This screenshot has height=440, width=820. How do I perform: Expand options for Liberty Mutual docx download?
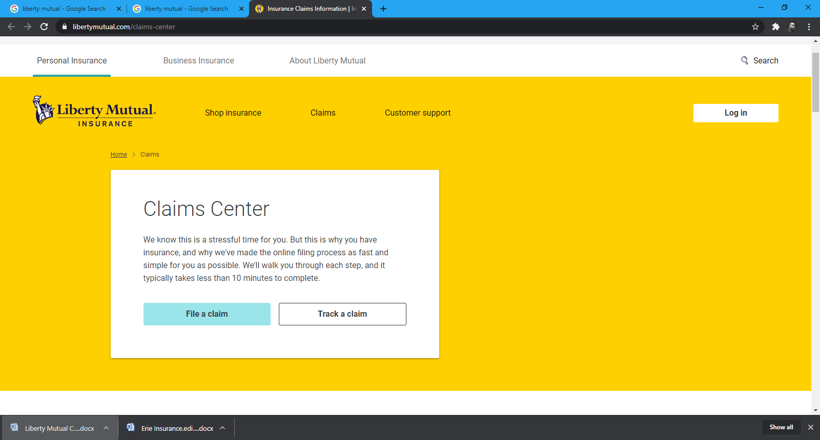[x=106, y=428]
